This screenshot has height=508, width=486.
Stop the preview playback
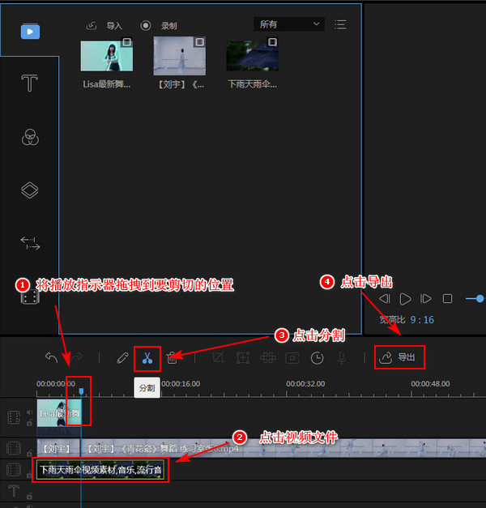point(447,298)
